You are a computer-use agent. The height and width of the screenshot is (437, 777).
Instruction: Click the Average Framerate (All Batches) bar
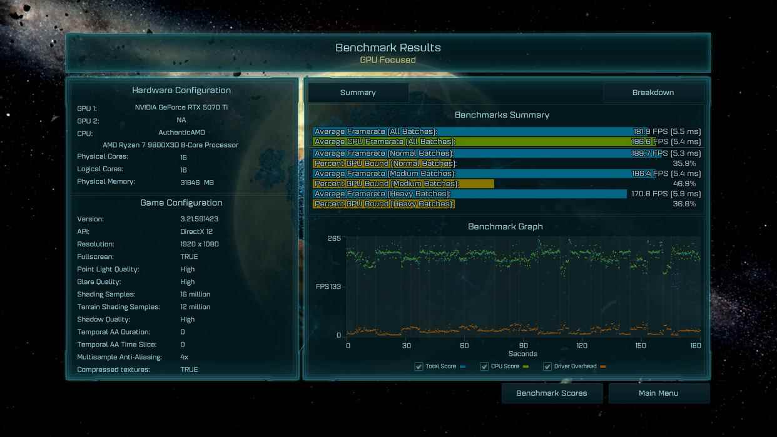473,132
